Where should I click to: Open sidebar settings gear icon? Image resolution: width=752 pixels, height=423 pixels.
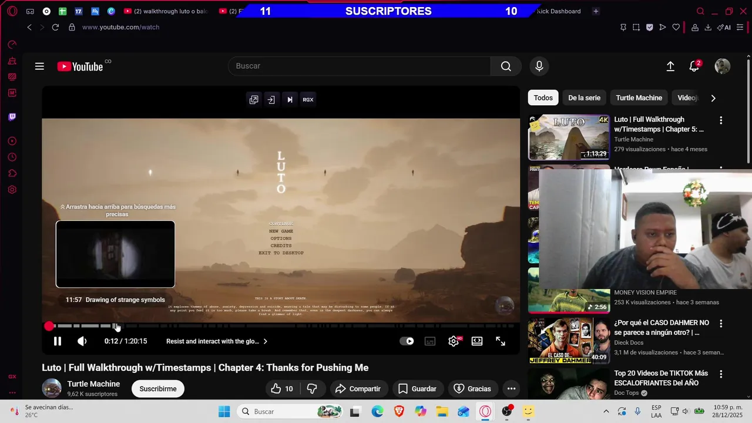12,190
